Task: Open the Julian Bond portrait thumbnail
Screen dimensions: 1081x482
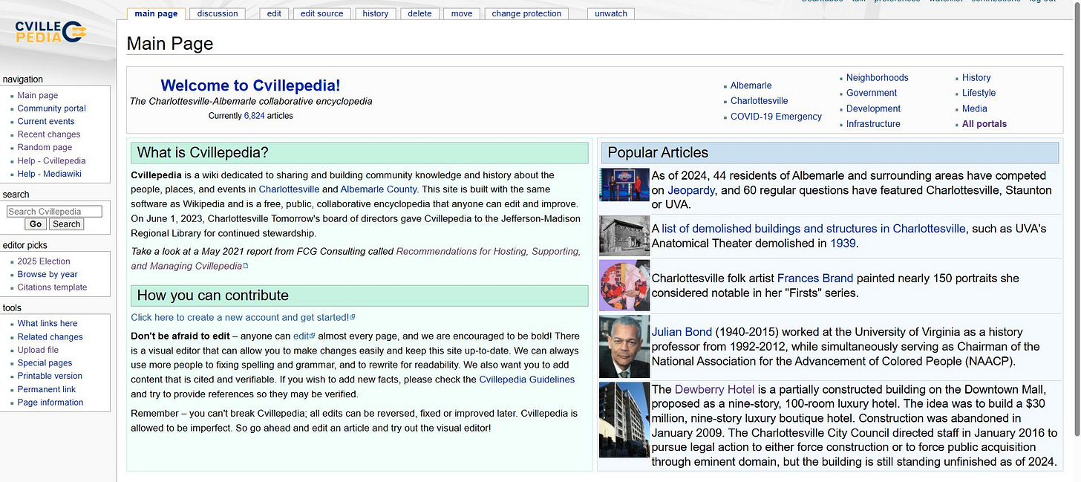Action: click(624, 347)
